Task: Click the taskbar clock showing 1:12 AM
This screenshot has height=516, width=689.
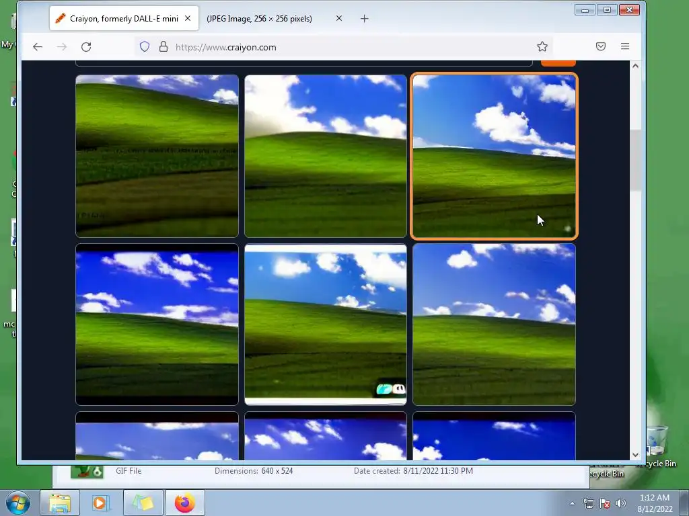Action: coord(655,503)
